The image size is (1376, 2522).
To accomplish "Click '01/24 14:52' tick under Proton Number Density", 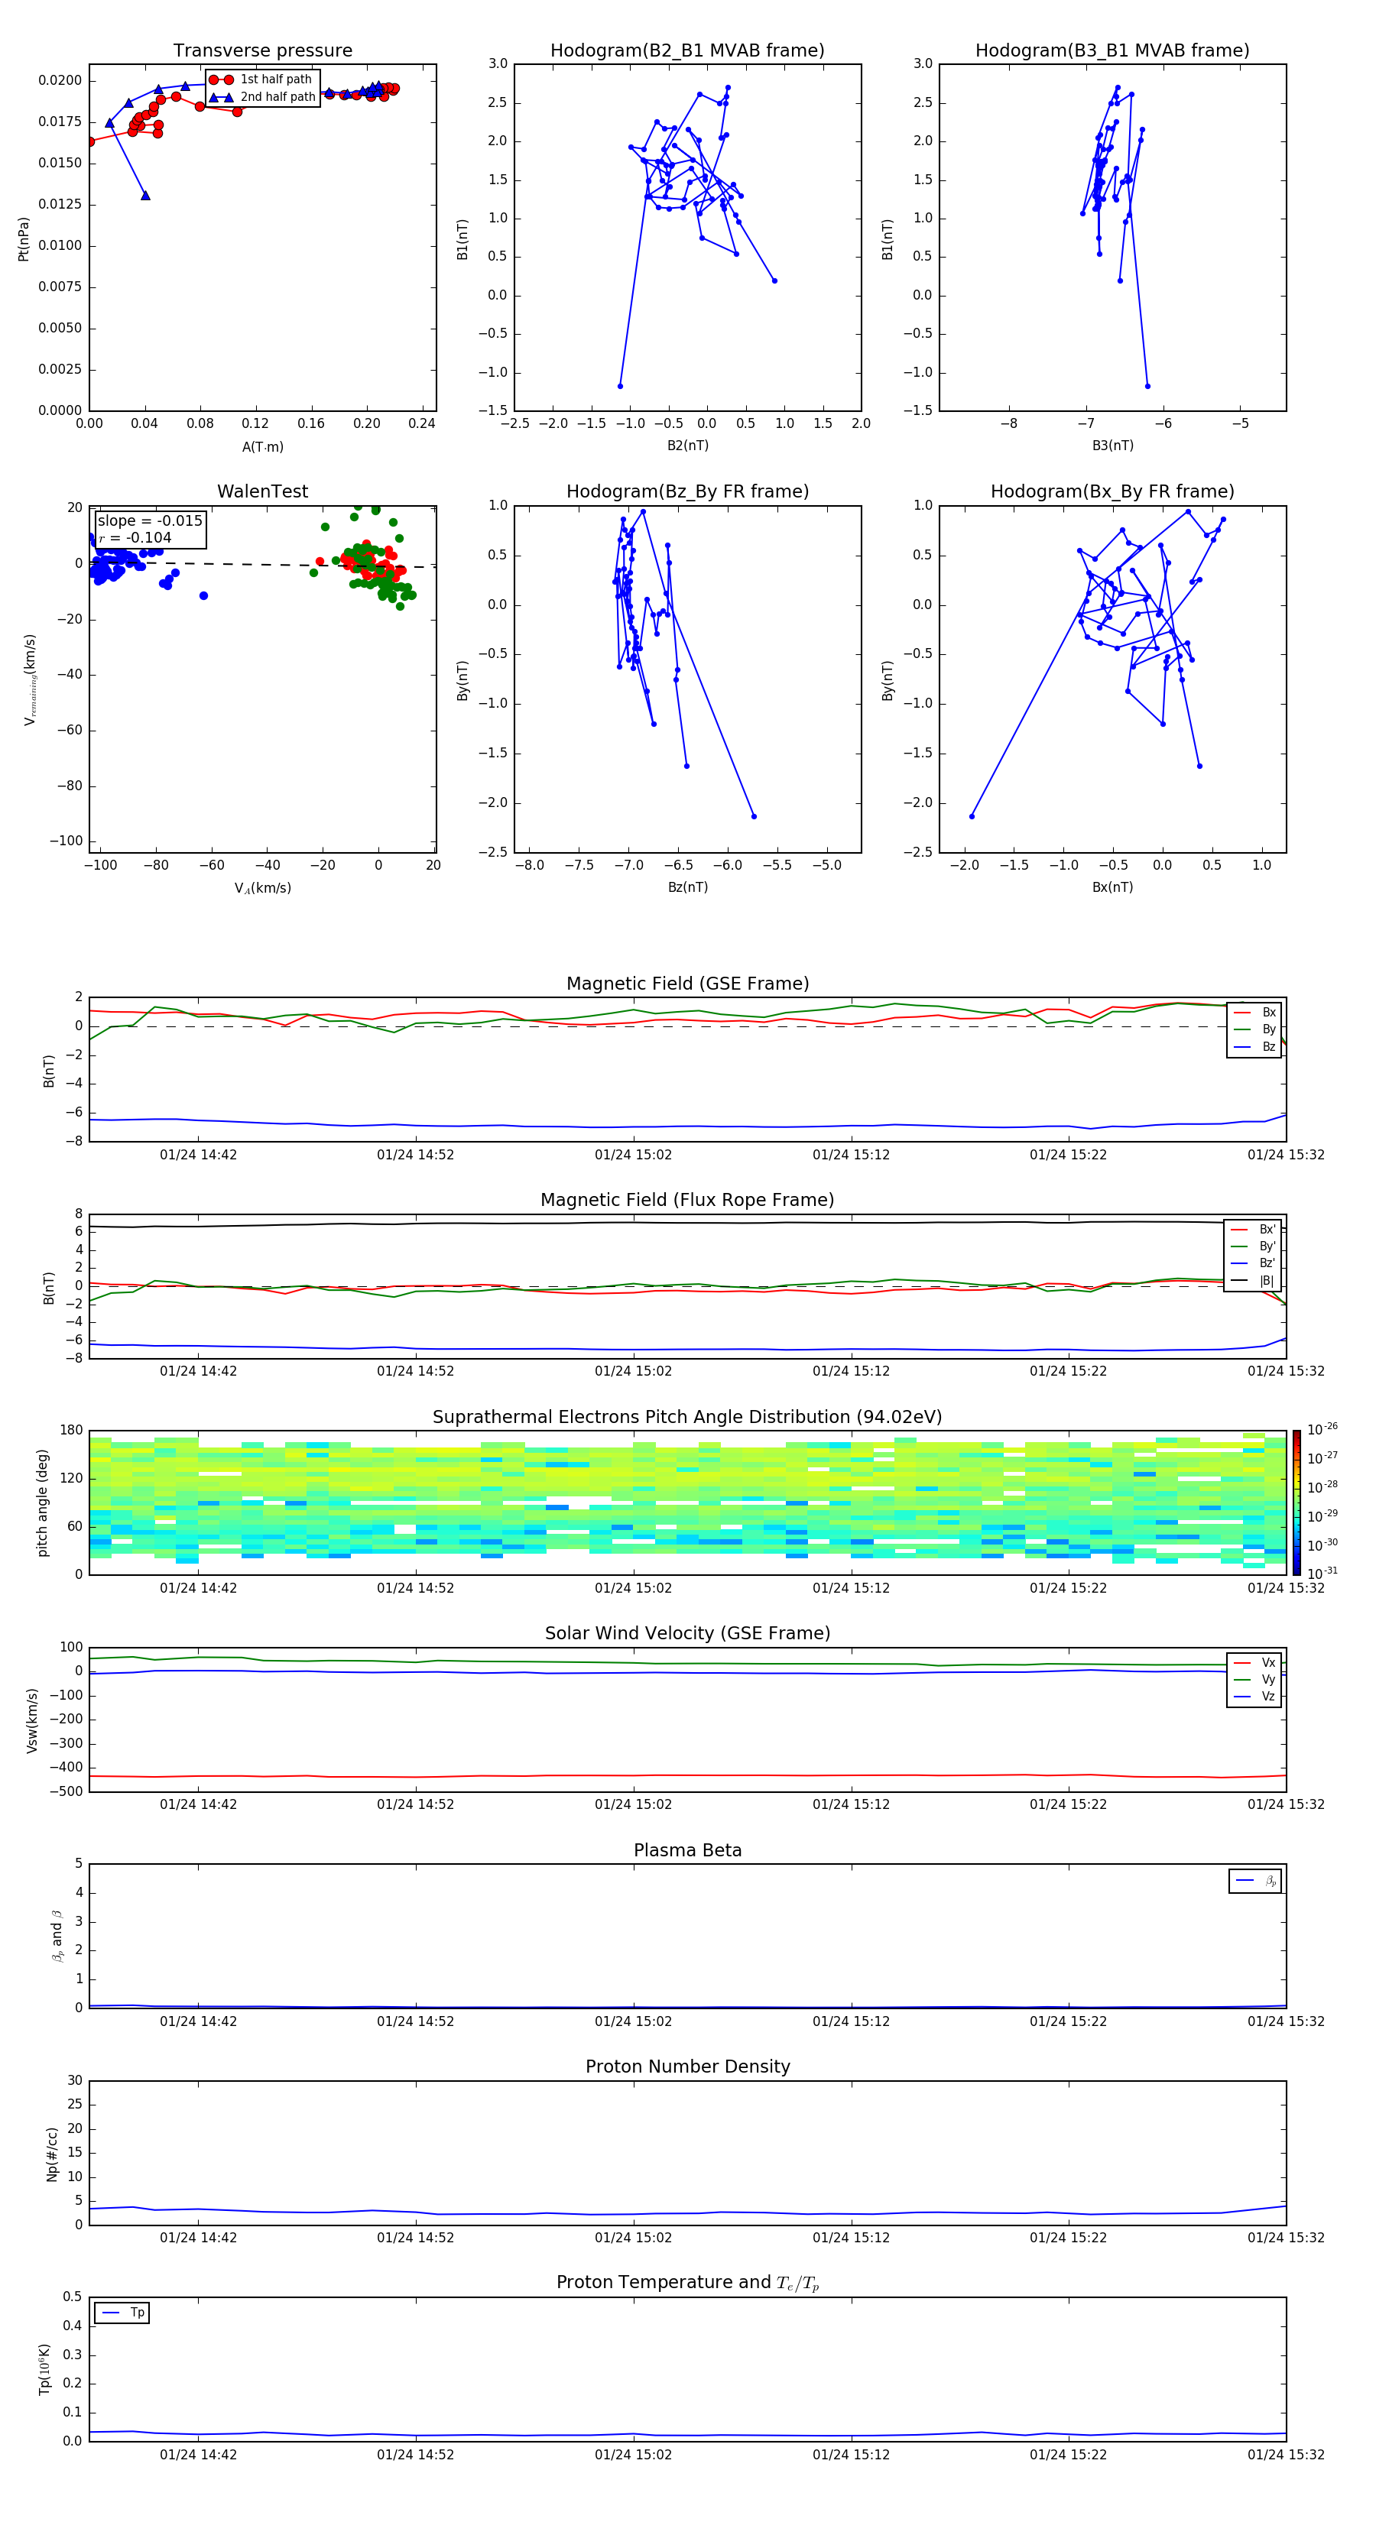I will [x=415, y=2237].
